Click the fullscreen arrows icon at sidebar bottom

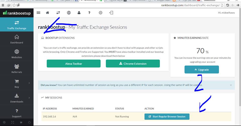coord(13,122)
